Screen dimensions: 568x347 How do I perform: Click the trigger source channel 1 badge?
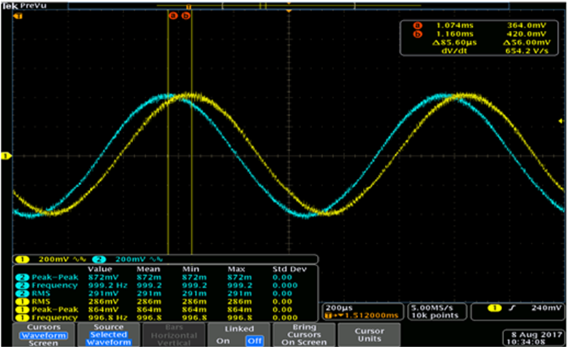coord(495,308)
